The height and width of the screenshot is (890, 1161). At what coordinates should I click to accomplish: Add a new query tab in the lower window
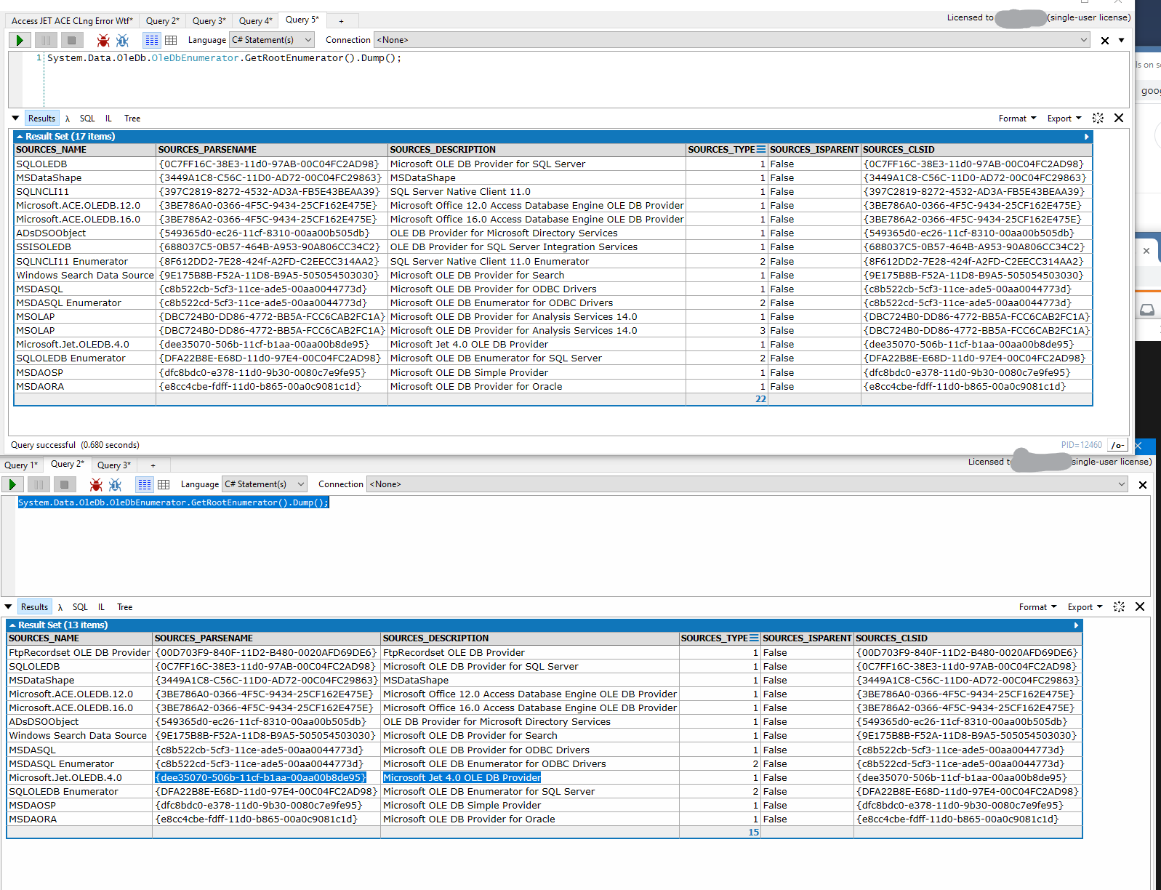click(x=153, y=465)
